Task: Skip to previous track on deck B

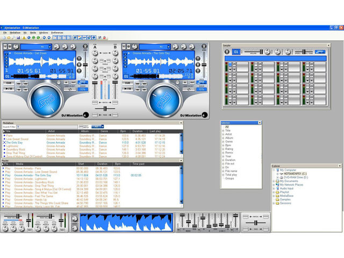Action: coord(138,84)
